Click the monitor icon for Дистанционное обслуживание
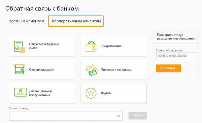 pos(20,93)
